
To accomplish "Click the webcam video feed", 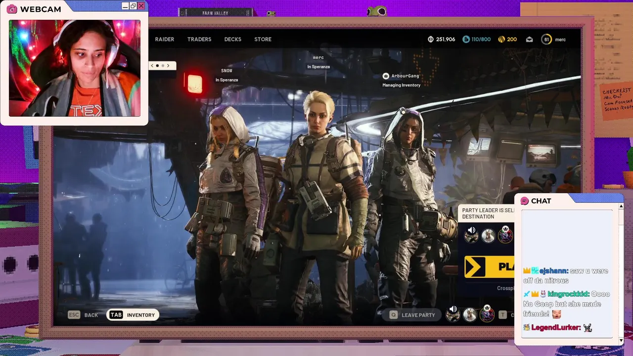I will (75, 68).
